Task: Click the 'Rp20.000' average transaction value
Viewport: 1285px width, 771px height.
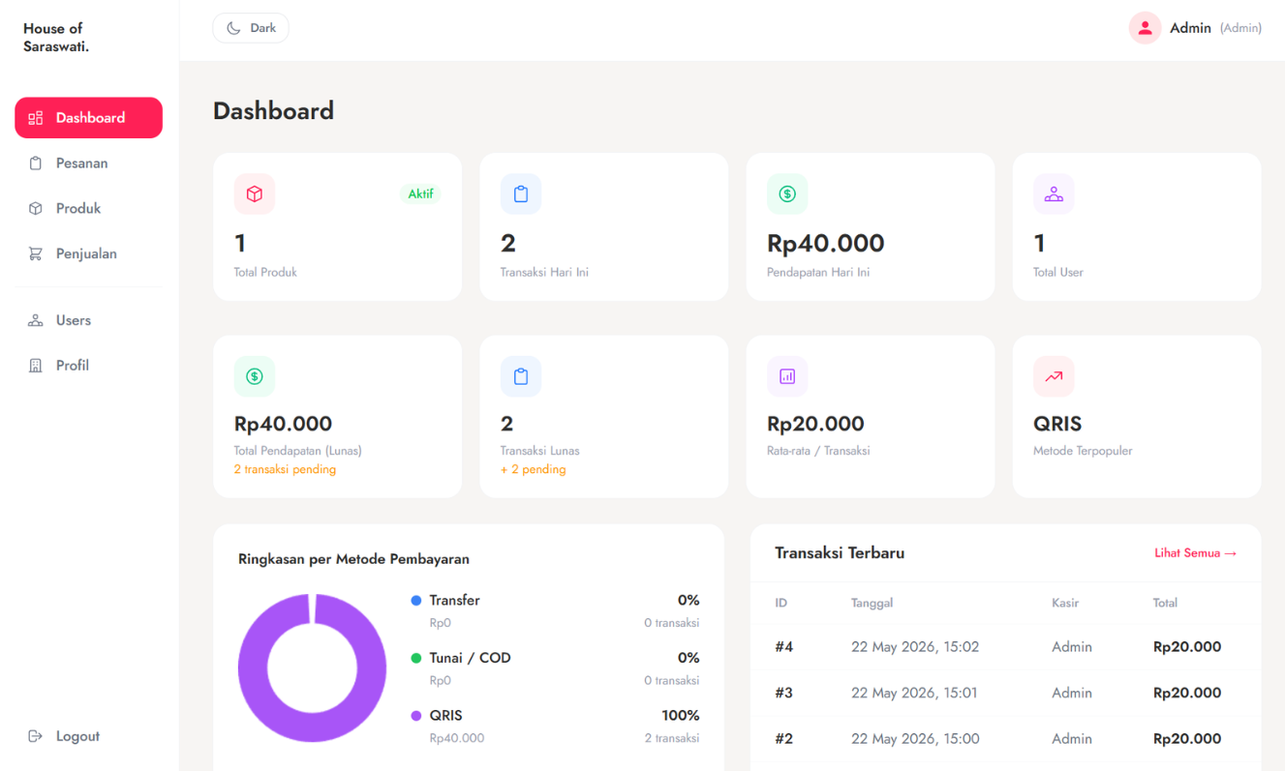Action: [815, 424]
